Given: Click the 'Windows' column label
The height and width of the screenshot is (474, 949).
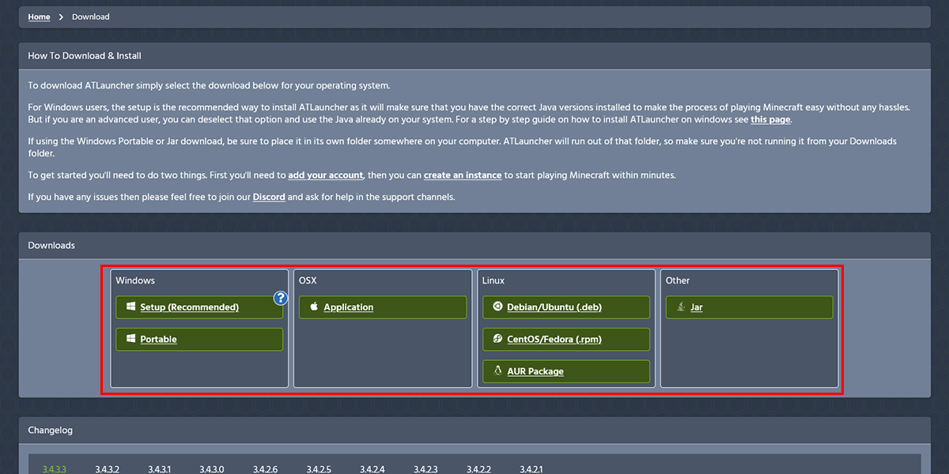Looking at the screenshot, I should coord(135,280).
